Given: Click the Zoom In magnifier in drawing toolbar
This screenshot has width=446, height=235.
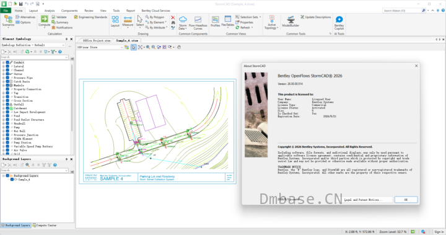Looking at the screenshot, I should (x=148, y=47).
